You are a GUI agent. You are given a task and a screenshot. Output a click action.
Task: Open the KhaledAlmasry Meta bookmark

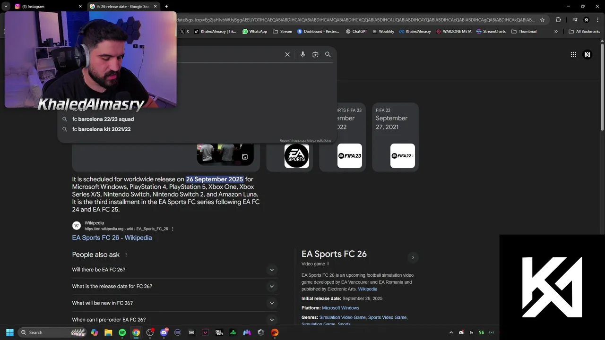coord(415,32)
